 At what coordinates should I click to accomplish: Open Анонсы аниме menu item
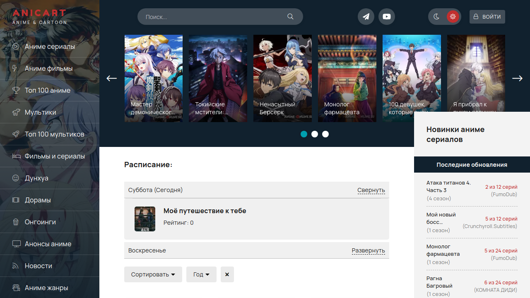pyautogui.click(x=50, y=244)
